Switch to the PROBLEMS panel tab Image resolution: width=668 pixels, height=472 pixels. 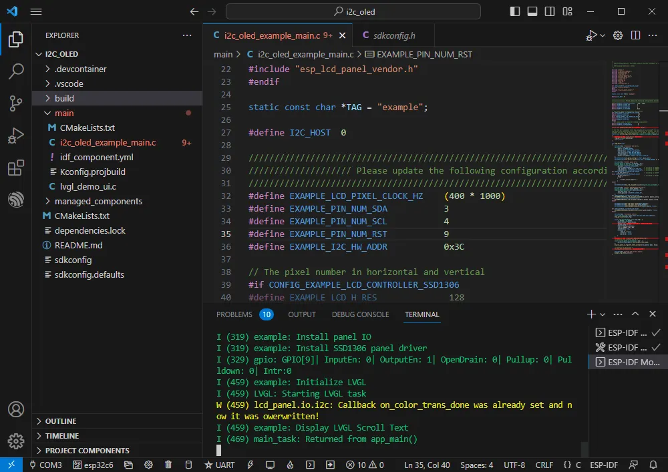click(234, 314)
